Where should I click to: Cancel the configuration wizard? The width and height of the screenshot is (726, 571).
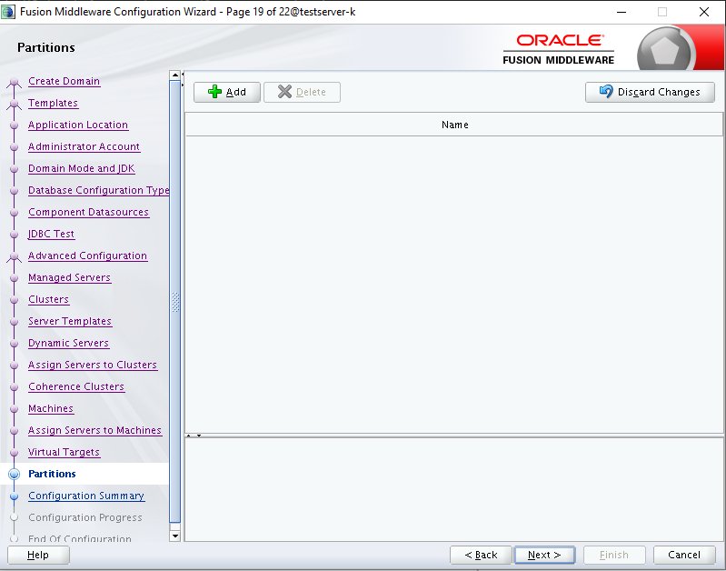click(x=684, y=555)
